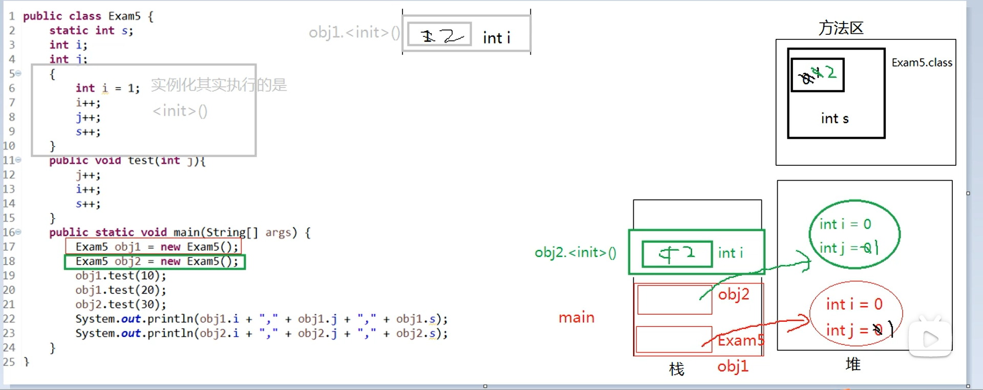
Task: Collapse the main method at line 16
Action: coord(18,232)
